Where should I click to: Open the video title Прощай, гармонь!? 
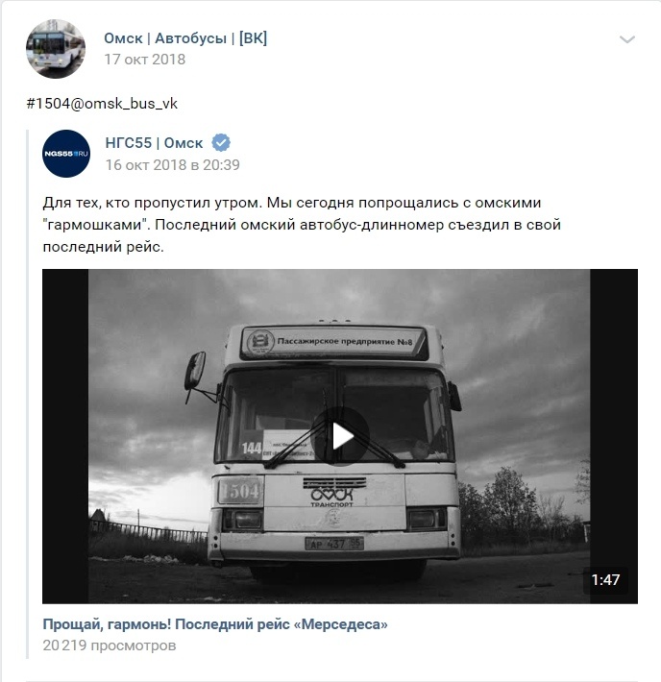point(215,624)
